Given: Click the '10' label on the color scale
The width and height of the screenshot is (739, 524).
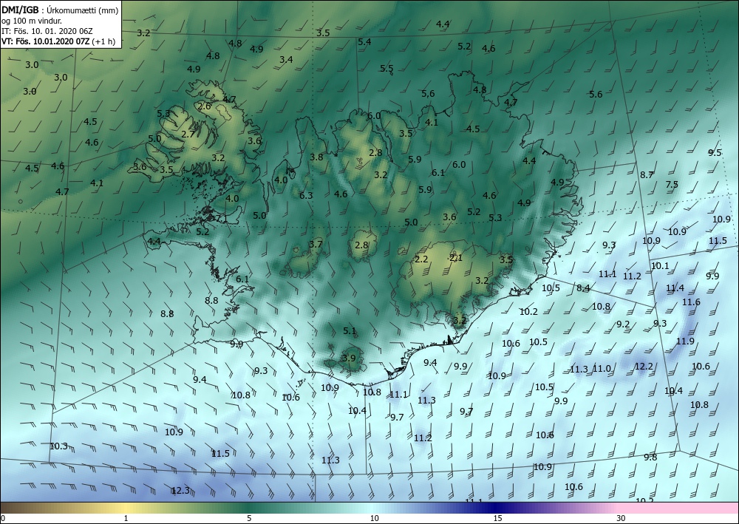Looking at the screenshot, I should click(x=374, y=519).
